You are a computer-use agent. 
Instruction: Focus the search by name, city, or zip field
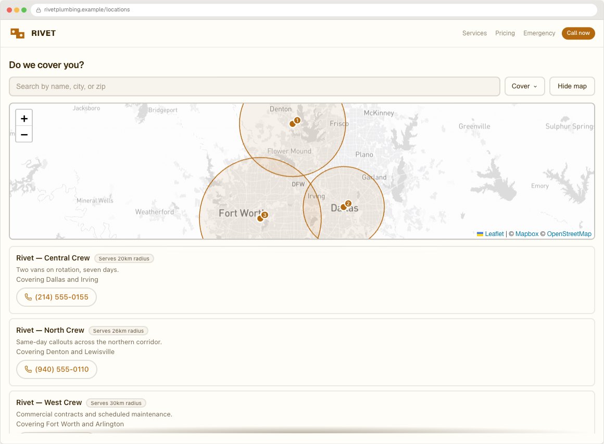tap(254, 86)
